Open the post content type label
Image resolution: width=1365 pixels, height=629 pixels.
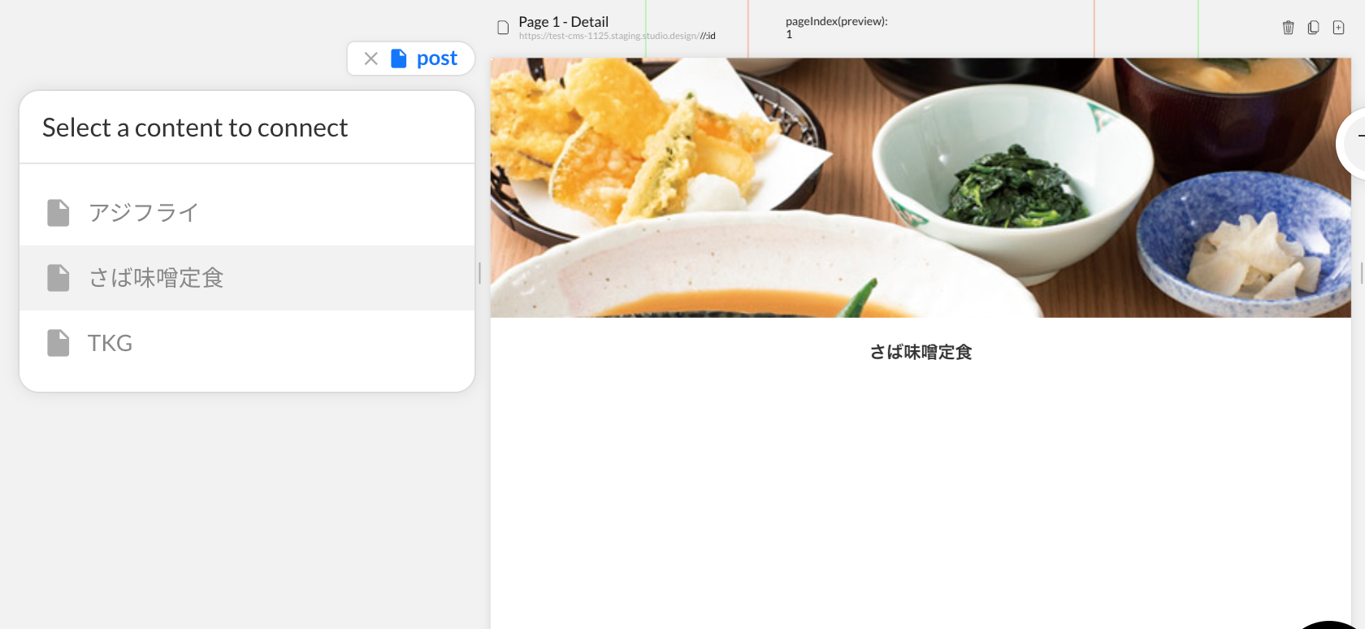[x=437, y=59]
